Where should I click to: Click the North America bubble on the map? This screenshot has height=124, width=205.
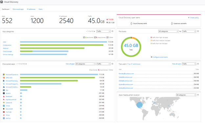coord(140,105)
